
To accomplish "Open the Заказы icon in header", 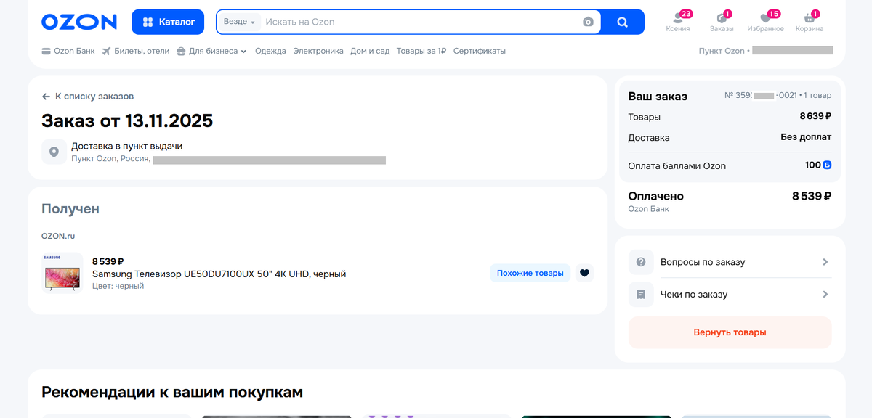I will pyautogui.click(x=722, y=22).
